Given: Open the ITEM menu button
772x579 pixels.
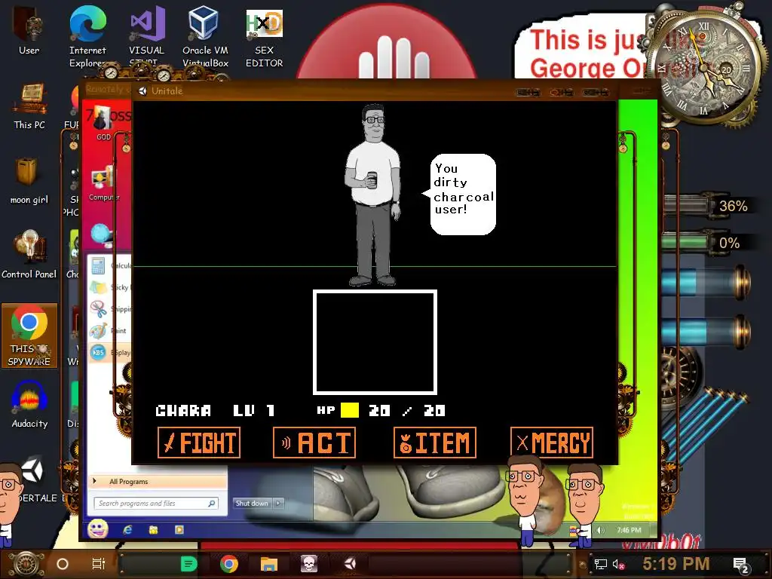Looking at the screenshot, I should coord(435,443).
